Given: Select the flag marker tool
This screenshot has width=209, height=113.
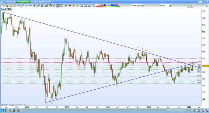Looking at the screenshot, I should [50, 6].
